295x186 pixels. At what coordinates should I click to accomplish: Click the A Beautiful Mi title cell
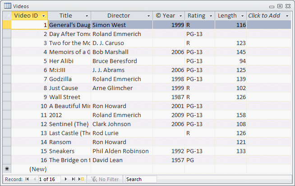click(69, 106)
